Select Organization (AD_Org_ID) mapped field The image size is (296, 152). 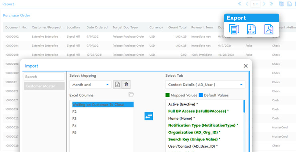click(x=194, y=132)
